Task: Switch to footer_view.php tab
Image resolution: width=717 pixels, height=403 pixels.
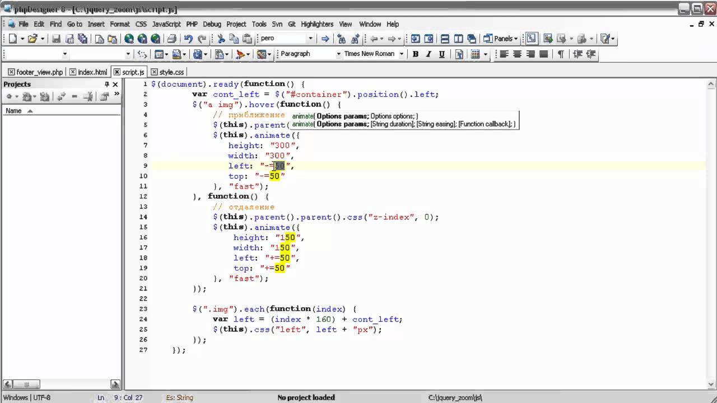Action: 35,72
